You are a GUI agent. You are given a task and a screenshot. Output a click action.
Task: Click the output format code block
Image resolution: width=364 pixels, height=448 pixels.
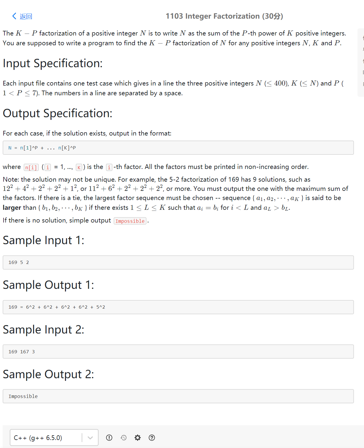pos(178,148)
